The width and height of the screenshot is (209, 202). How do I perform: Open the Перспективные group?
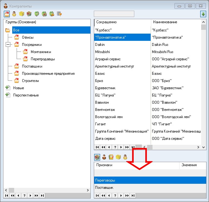pyautogui.click(x=26, y=95)
